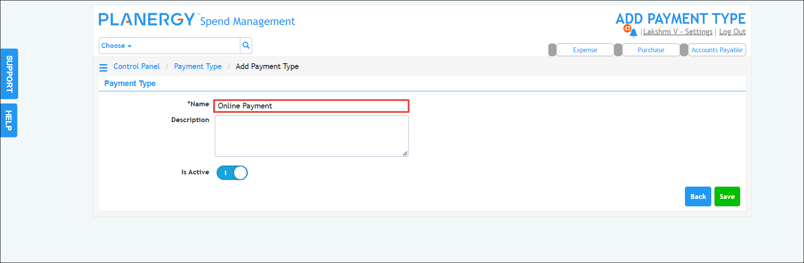Screen dimensions: 804x263
Task: Save the payment type
Action: pos(727,196)
